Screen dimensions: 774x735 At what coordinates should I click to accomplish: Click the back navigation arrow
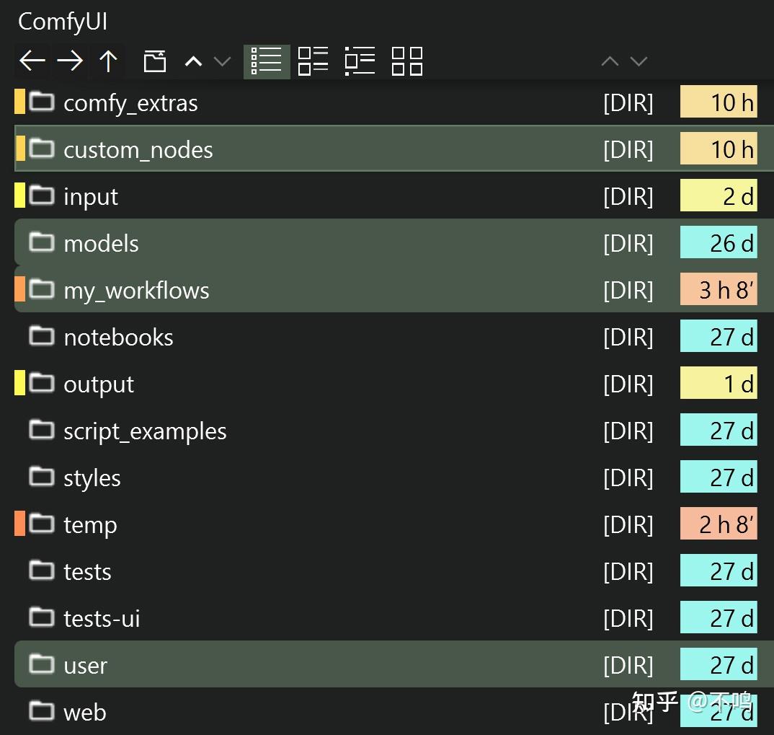point(32,61)
